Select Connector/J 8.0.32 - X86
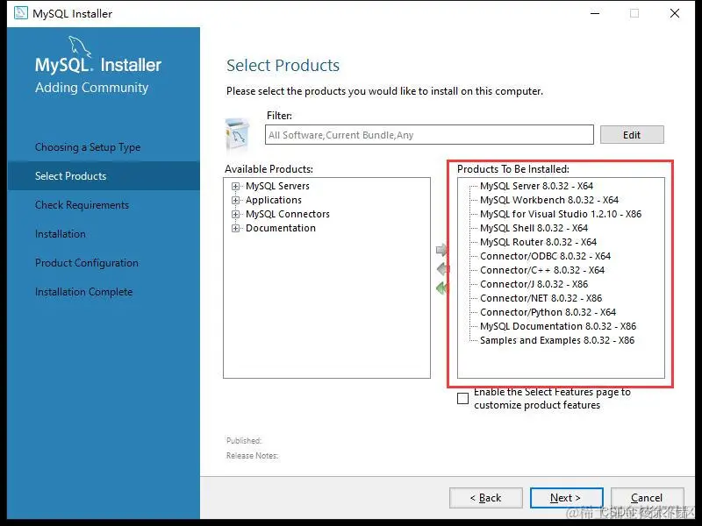702x526 pixels. point(534,284)
